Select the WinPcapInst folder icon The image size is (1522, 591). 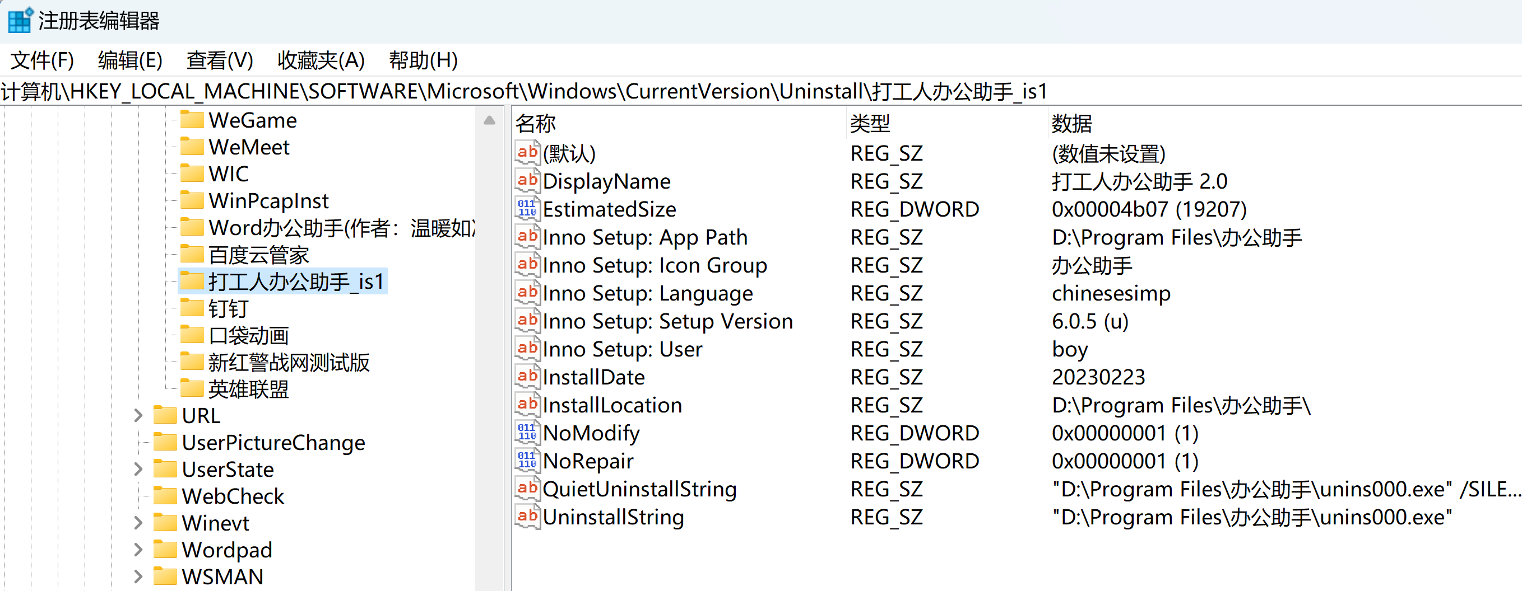pyautogui.click(x=192, y=200)
